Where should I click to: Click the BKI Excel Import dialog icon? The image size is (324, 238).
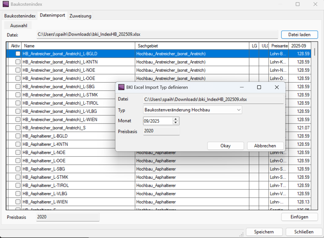click(x=121, y=87)
